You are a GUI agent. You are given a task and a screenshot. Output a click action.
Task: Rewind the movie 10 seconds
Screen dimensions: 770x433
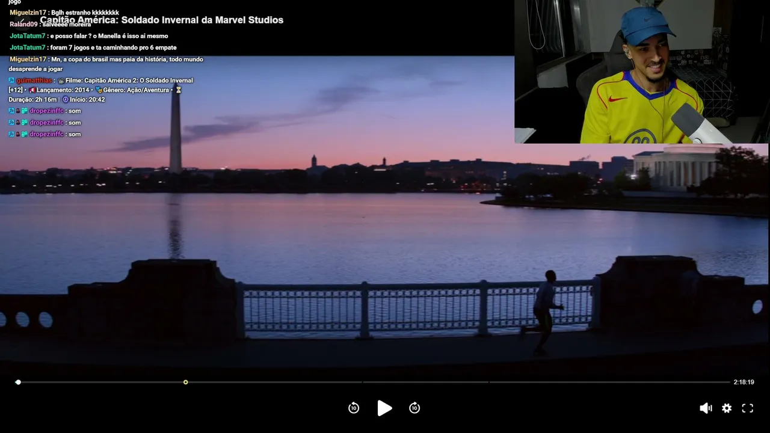pyautogui.click(x=354, y=408)
